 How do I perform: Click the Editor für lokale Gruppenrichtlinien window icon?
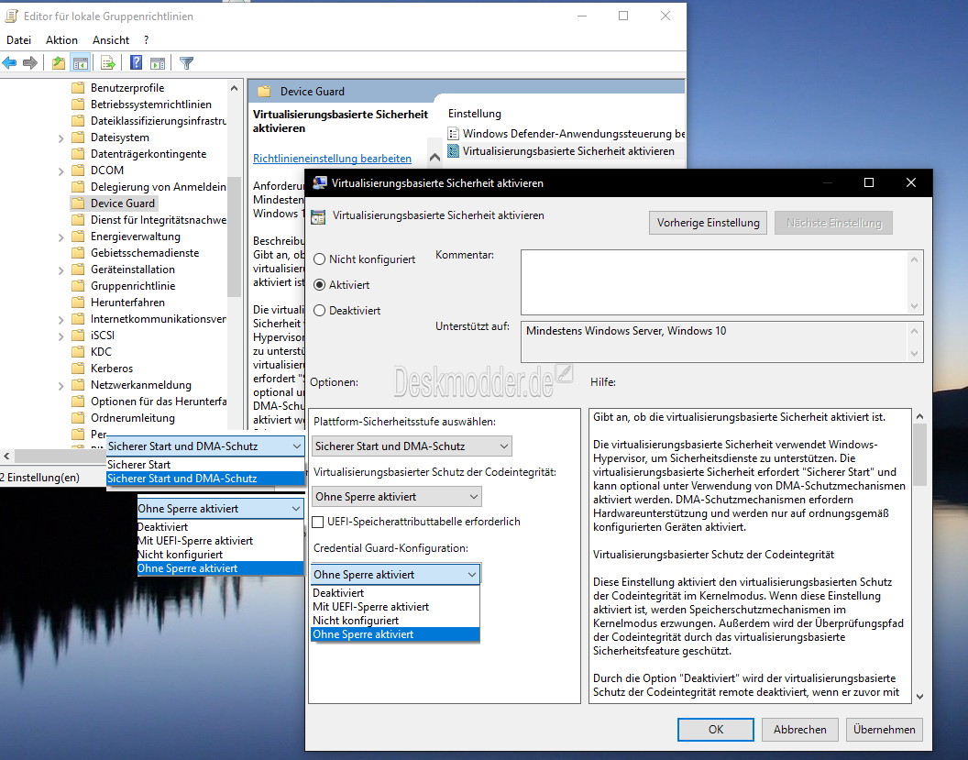click(x=11, y=17)
